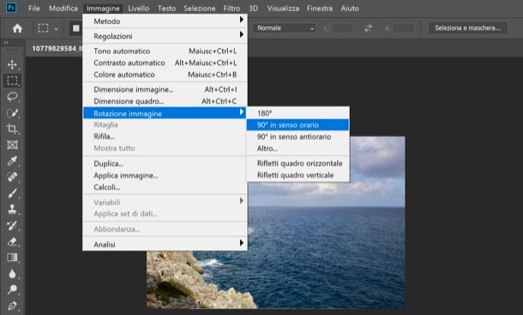This screenshot has width=523, height=315.
Task: Click the height A input field
Action: point(404,28)
